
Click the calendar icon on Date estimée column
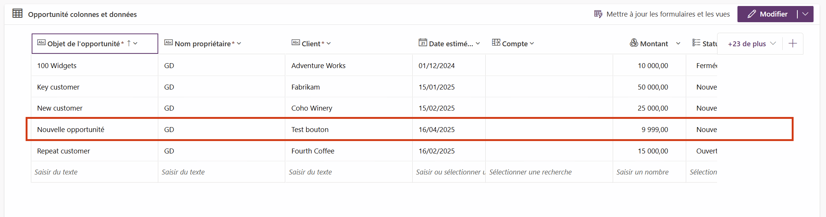(423, 43)
